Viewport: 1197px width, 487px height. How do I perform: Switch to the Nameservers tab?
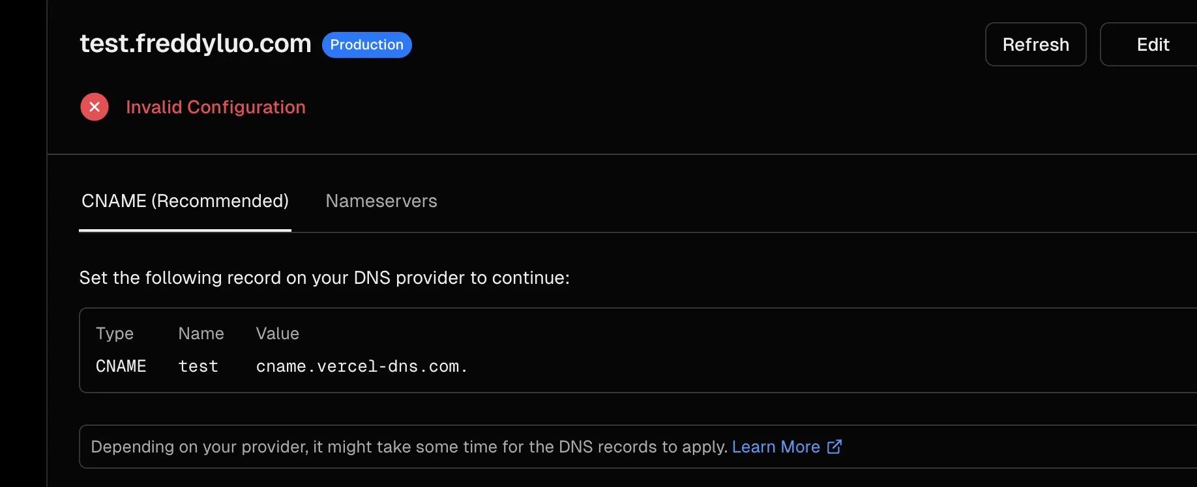(381, 201)
